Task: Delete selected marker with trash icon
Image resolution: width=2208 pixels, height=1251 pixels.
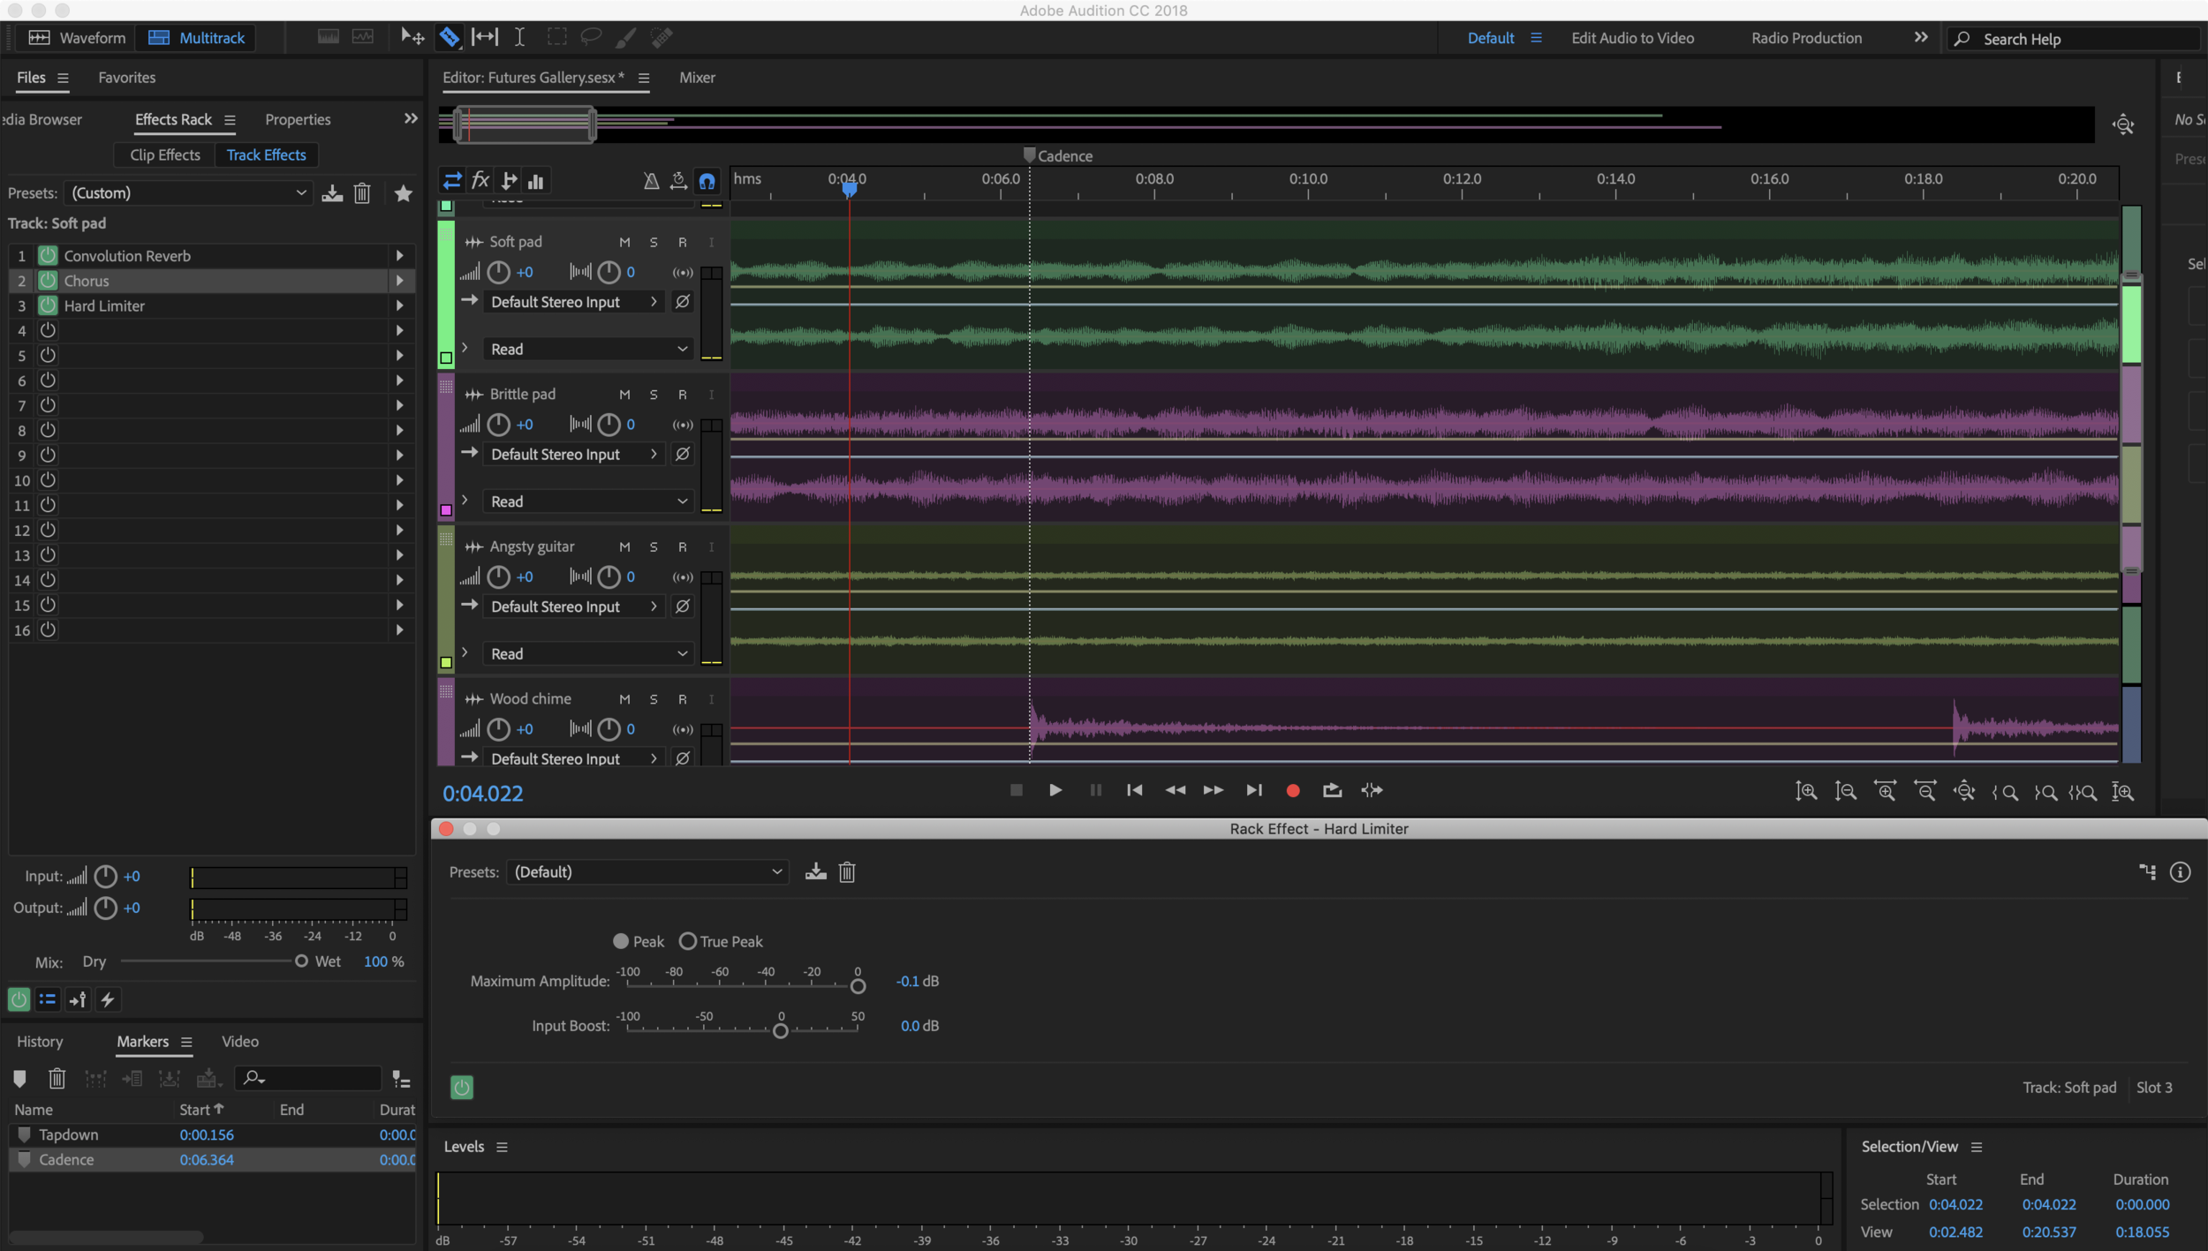Action: (57, 1079)
